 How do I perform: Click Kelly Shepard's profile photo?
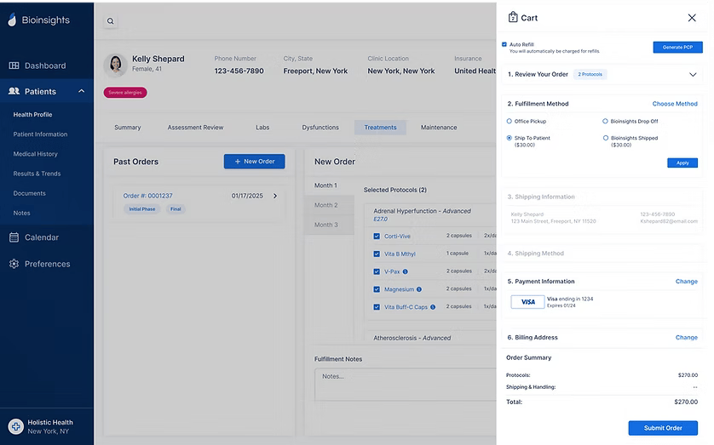(115, 65)
